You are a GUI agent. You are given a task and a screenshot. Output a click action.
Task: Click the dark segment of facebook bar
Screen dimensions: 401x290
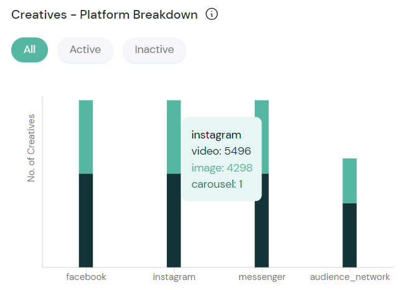point(86,220)
